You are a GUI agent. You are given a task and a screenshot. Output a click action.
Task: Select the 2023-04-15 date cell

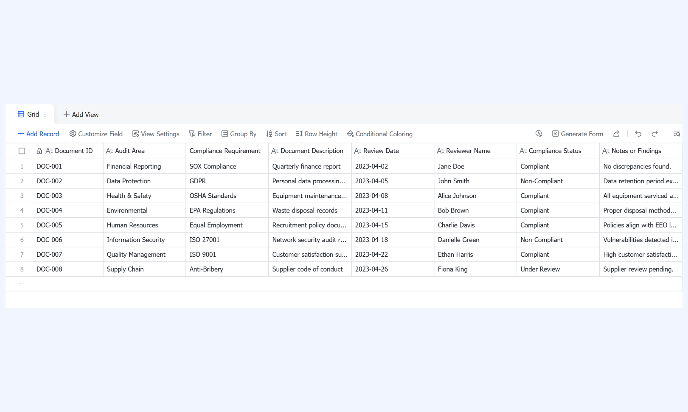pos(393,225)
